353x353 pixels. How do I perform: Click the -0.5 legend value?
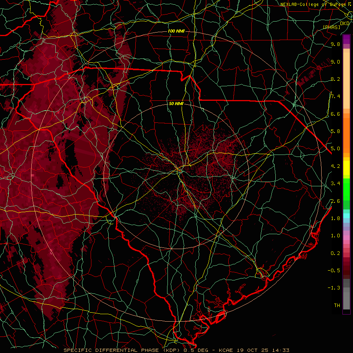(x=334, y=271)
